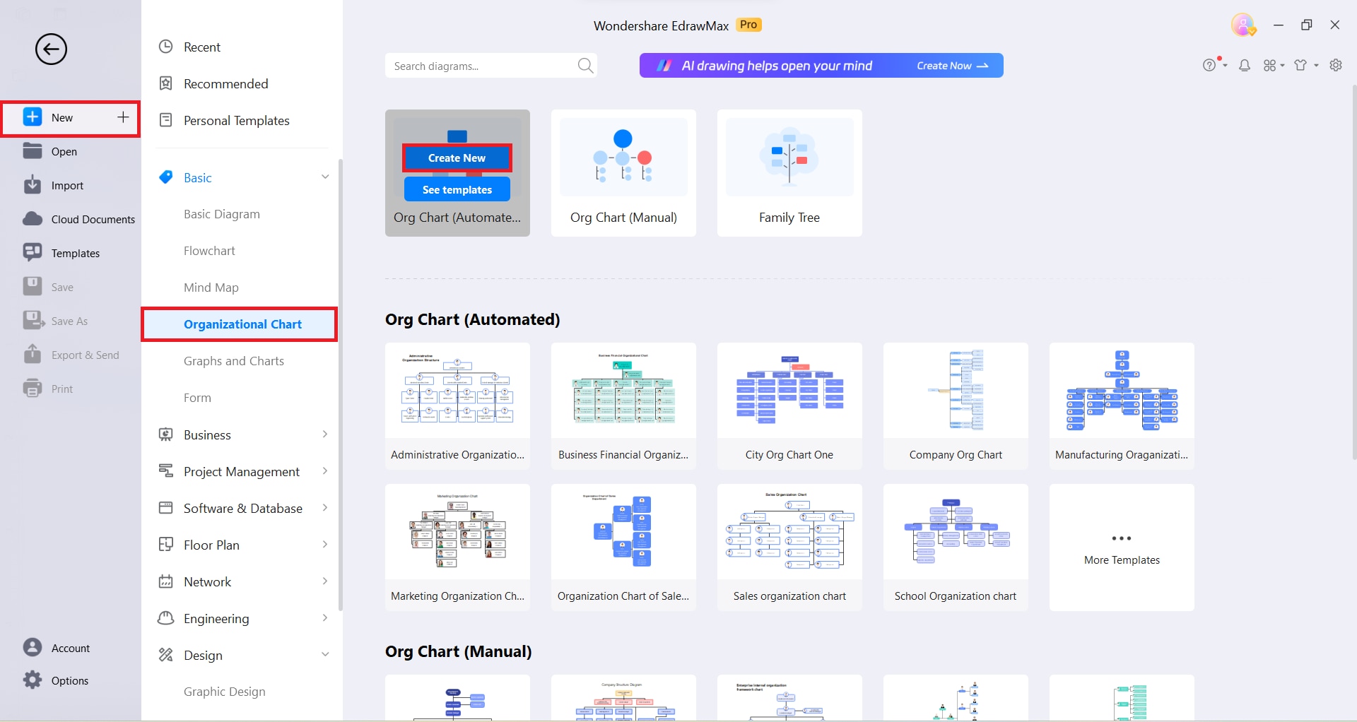Open Org Chart (Manual) diagram type

coord(623,173)
